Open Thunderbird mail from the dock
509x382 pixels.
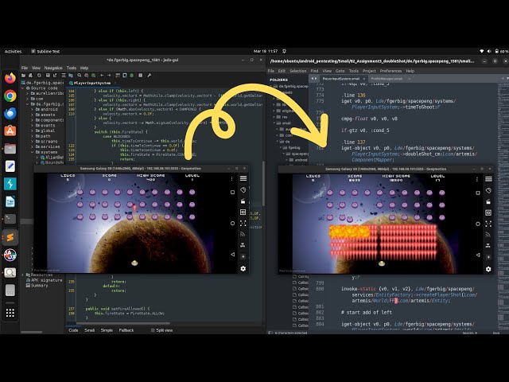point(10,113)
